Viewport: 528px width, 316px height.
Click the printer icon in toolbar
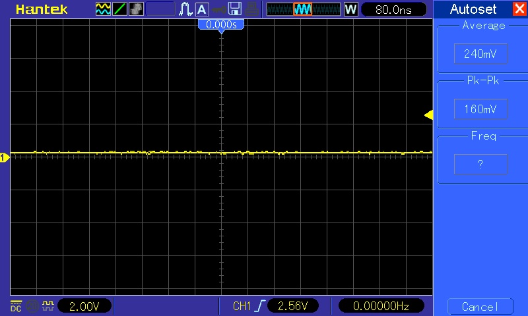[251, 9]
